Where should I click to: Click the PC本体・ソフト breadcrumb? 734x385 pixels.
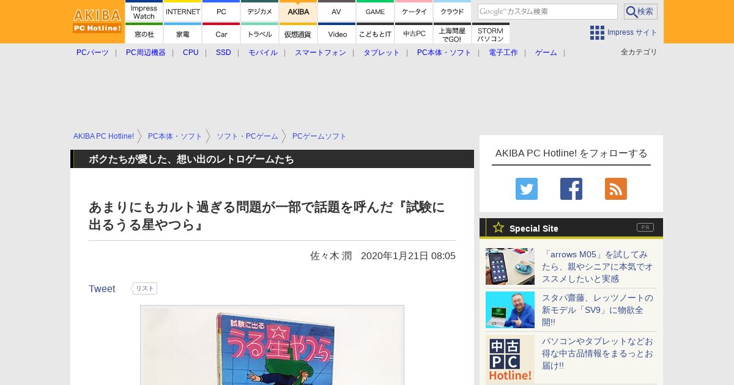[175, 136]
